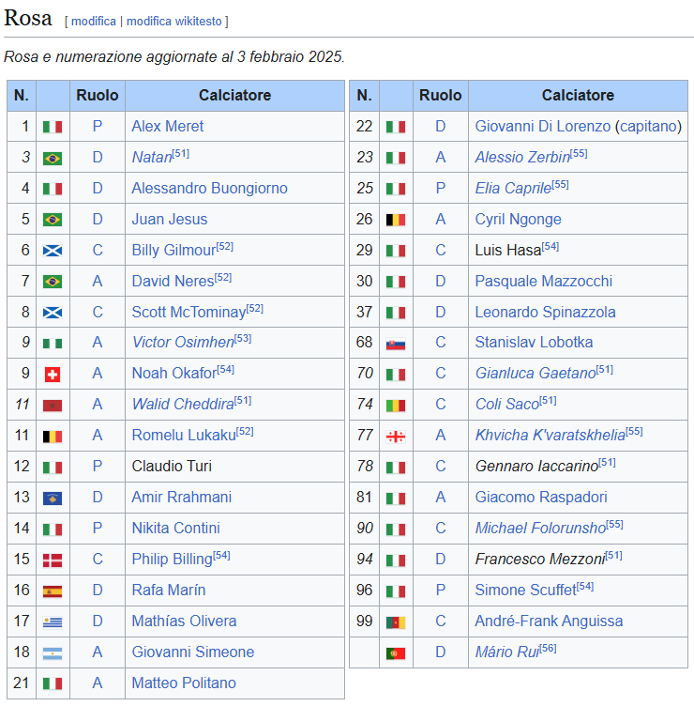Open the Stanislav Lobotka link
Viewport: 694px width, 706px height.
pos(534,342)
